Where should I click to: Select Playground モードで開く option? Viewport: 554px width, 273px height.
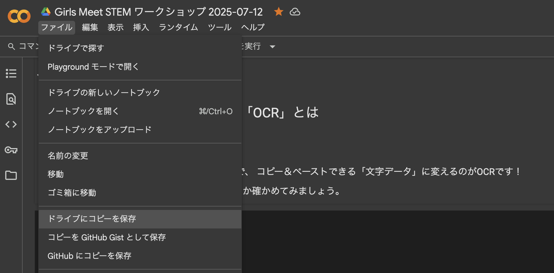tap(93, 67)
